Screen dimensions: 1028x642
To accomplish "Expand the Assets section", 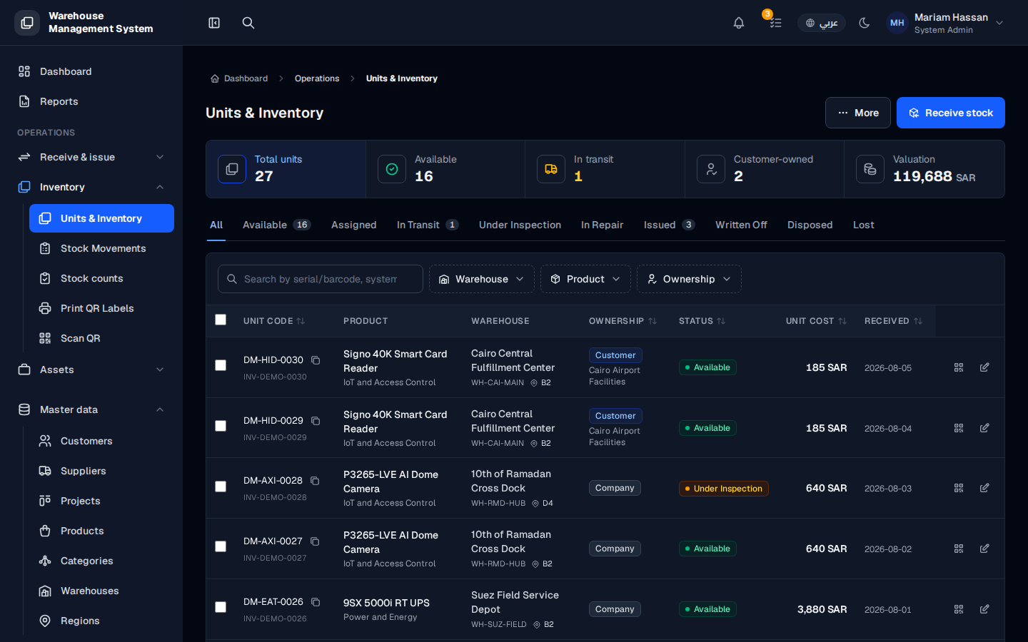I will [91, 370].
